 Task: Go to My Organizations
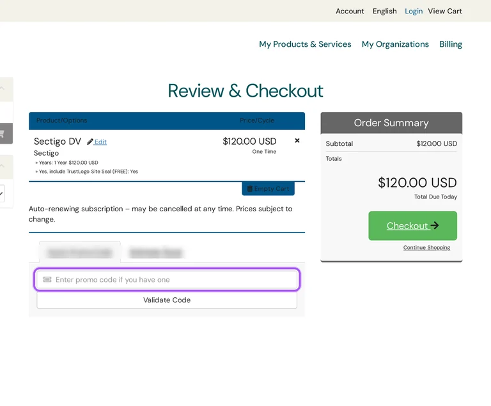coord(395,44)
